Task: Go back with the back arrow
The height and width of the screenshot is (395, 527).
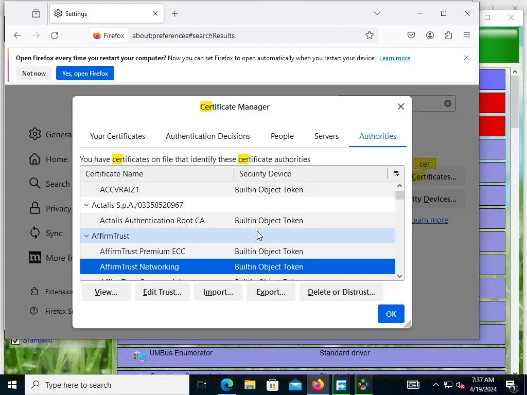Action: coord(17,35)
